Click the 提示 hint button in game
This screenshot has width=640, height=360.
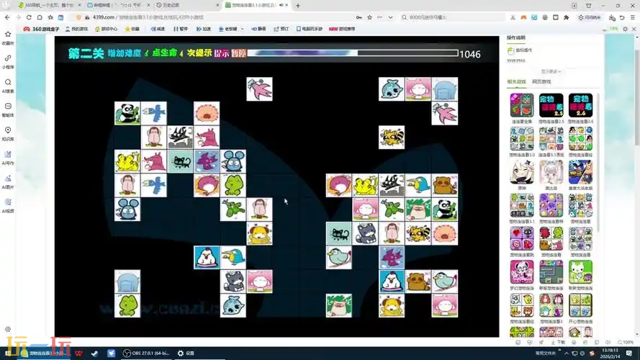pyautogui.click(x=222, y=53)
